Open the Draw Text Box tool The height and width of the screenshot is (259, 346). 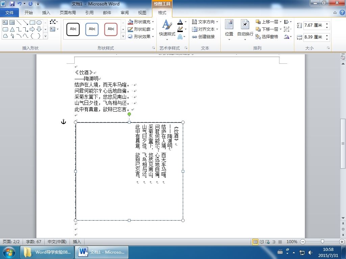click(x=54, y=29)
